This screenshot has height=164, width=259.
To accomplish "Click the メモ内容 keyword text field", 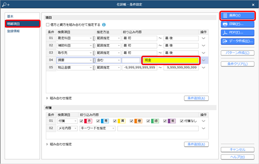I will tap(158, 128).
